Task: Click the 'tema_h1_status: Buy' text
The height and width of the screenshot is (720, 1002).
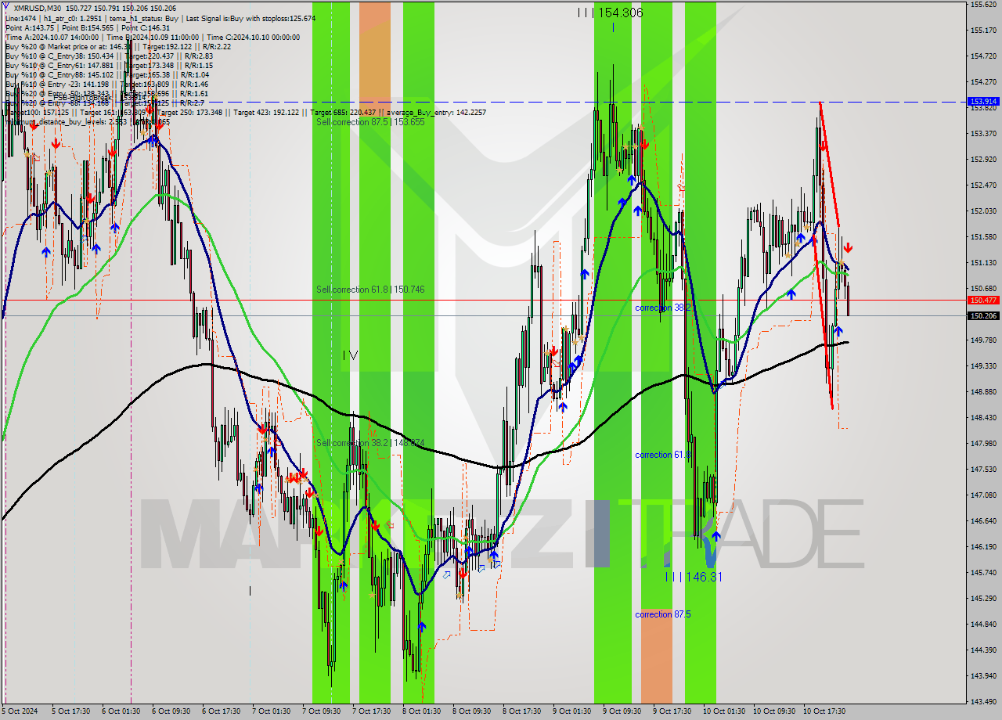Action: point(146,18)
